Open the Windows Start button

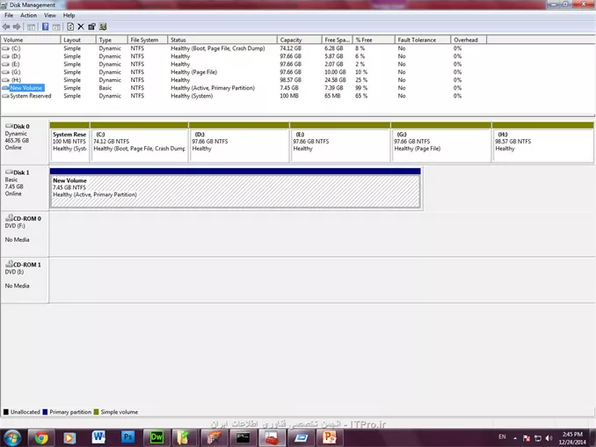11,437
